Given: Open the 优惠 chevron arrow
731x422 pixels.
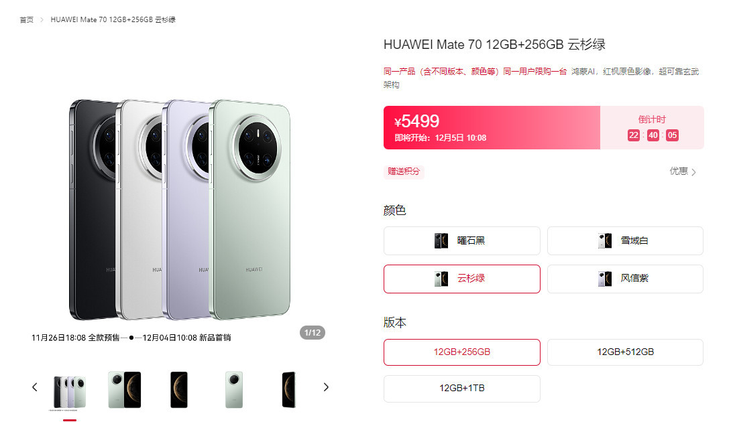Looking at the screenshot, I should pyautogui.click(x=693, y=172).
